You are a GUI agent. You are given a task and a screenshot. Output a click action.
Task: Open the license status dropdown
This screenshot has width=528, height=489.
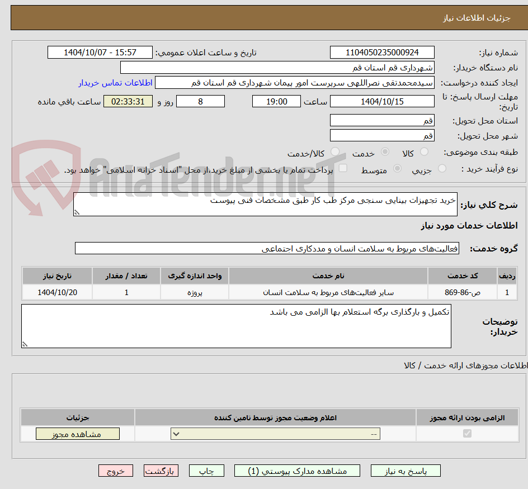[275, 434]
